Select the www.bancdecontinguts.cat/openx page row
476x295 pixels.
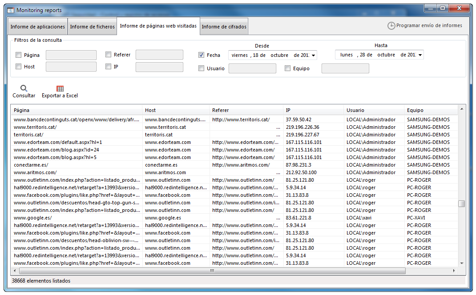[x=234, y=120]
